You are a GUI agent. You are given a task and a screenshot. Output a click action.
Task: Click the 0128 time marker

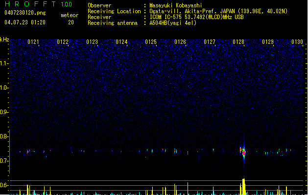(x=238, y=42)
